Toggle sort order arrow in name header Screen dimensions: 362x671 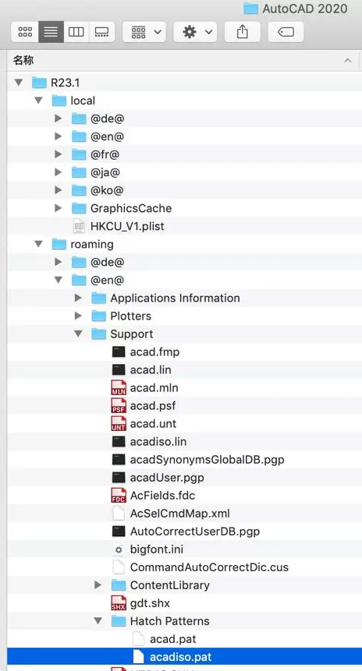(x=347, y=61)
